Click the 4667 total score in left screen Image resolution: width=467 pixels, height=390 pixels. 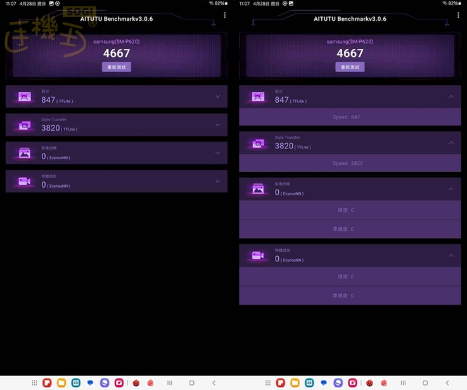tap(117, 53)
